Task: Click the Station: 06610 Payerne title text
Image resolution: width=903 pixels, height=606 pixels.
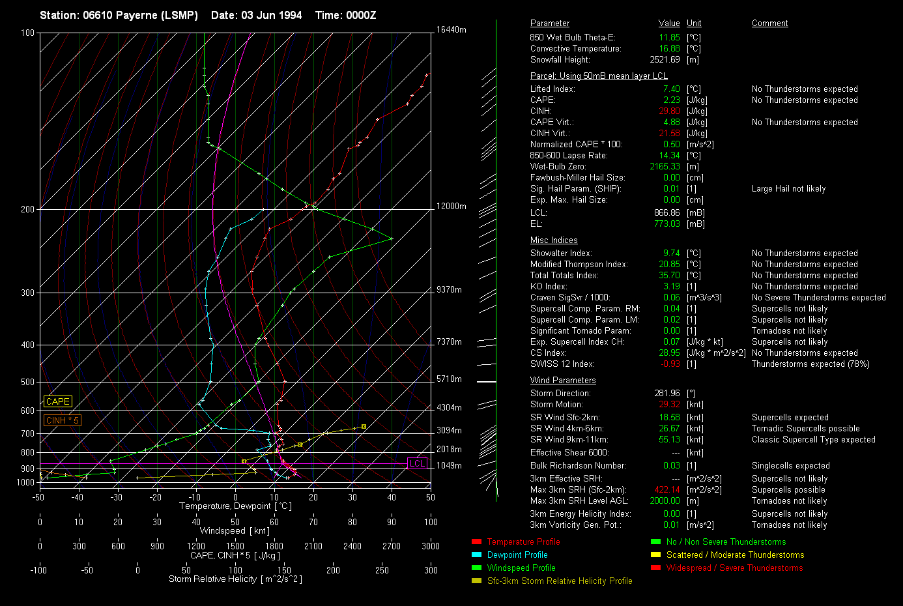Action: 119,15
